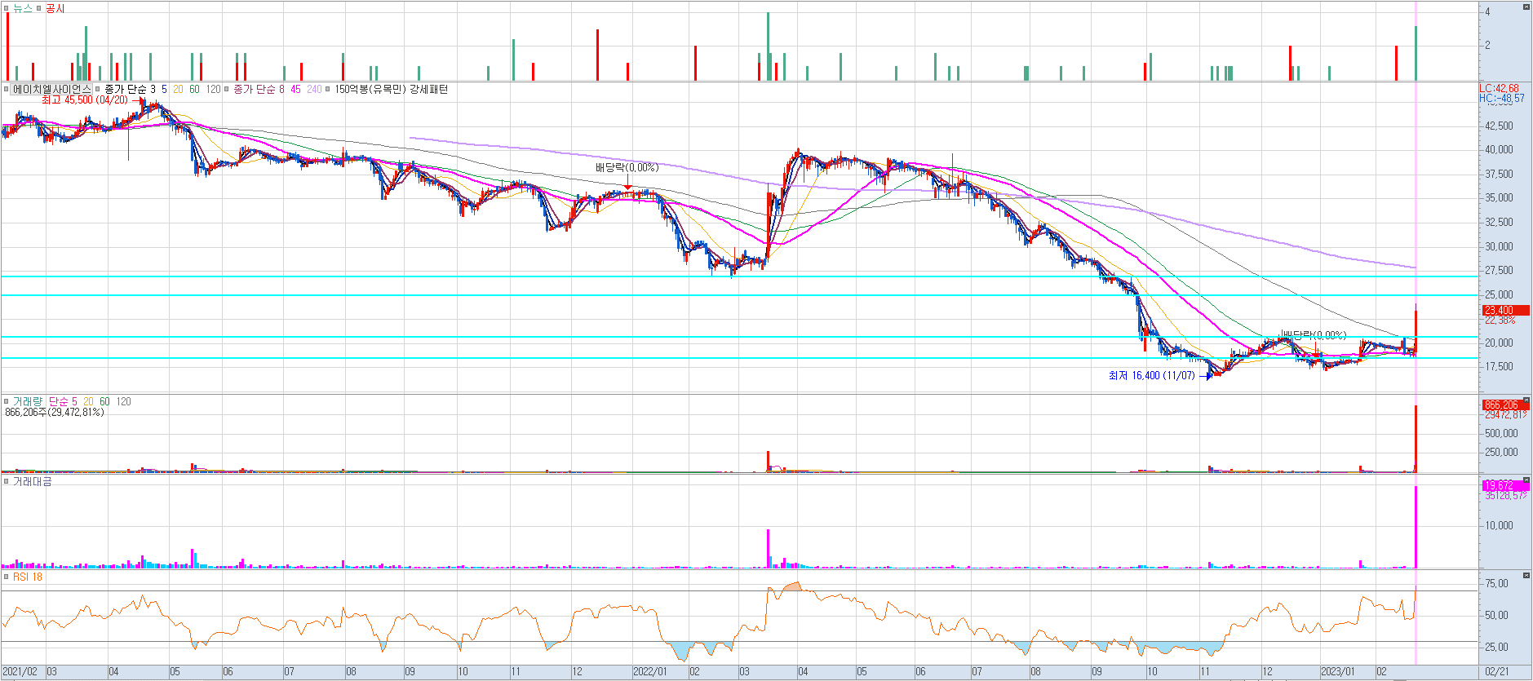
Task: Click the 종가 단순 label before period 8
Action: click(x=254, y=89)
